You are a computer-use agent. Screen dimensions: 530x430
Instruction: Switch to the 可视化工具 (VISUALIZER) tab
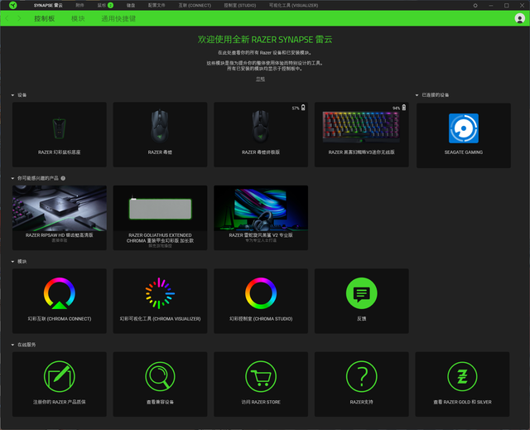tap(293, 6)
